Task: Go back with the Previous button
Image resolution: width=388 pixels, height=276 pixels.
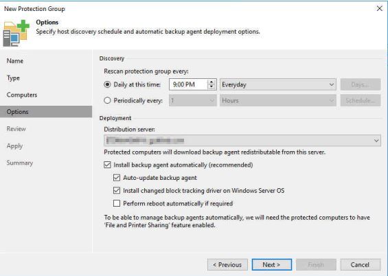Action: 227,264
